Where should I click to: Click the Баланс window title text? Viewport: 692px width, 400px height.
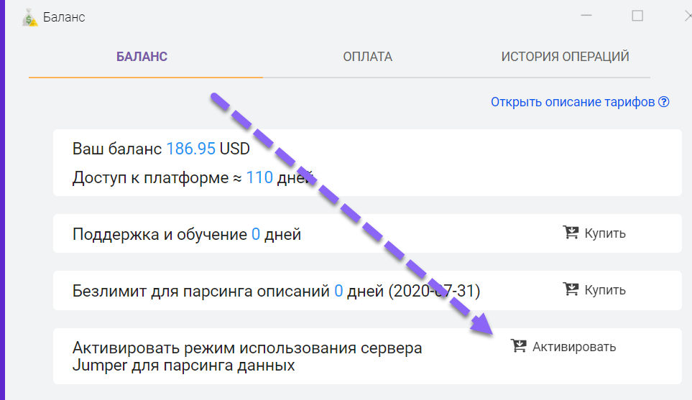tap(65, 17)
